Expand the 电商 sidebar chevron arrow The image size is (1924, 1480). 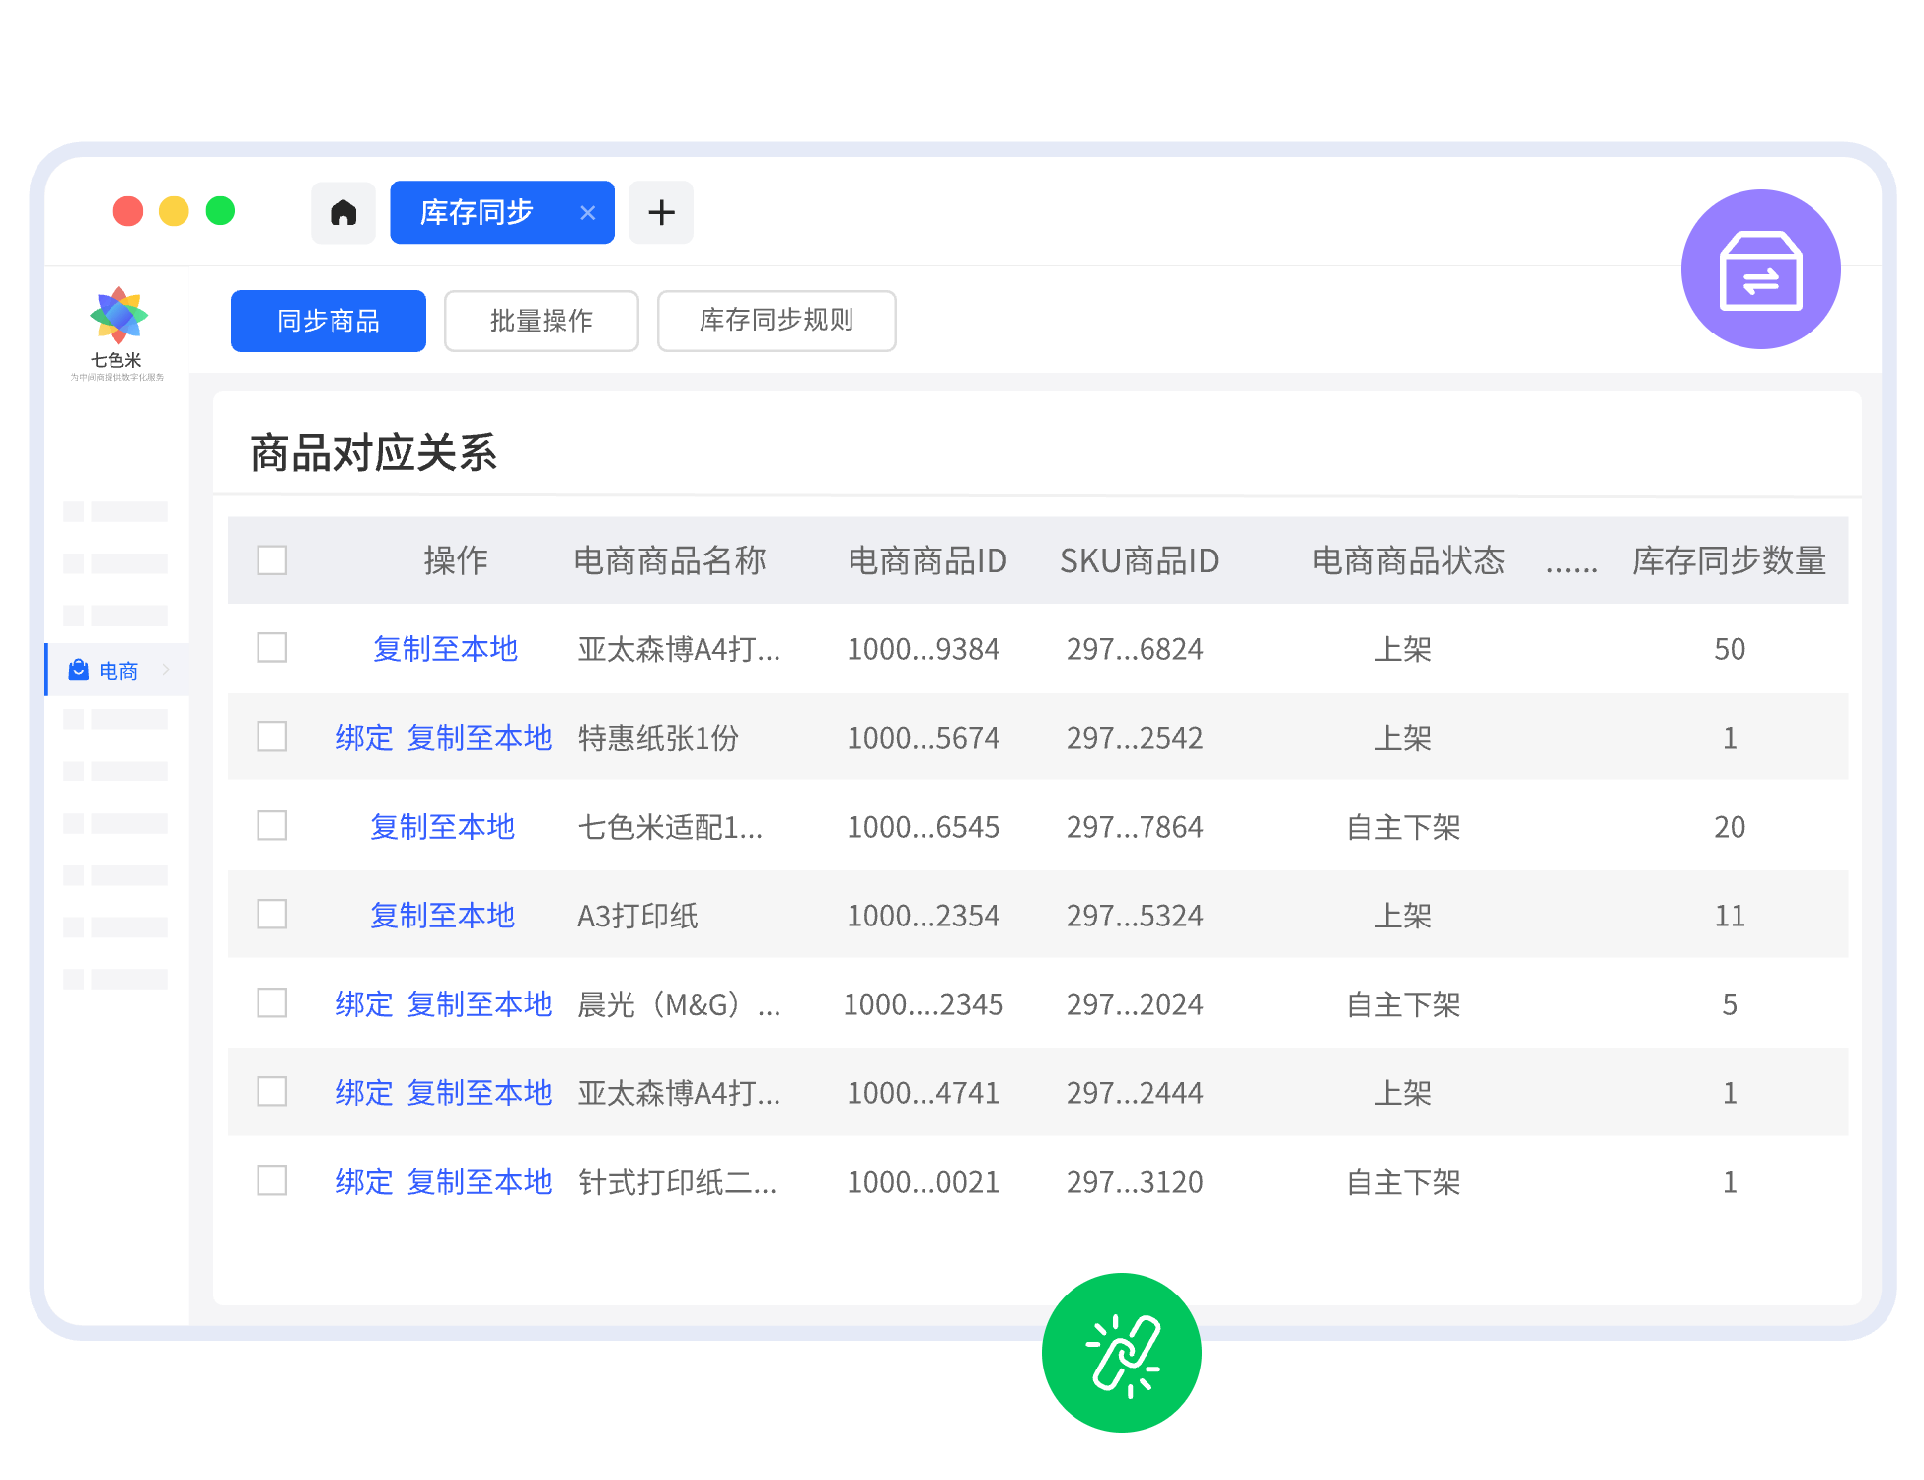pyautogui.click(x=166, y=670)
